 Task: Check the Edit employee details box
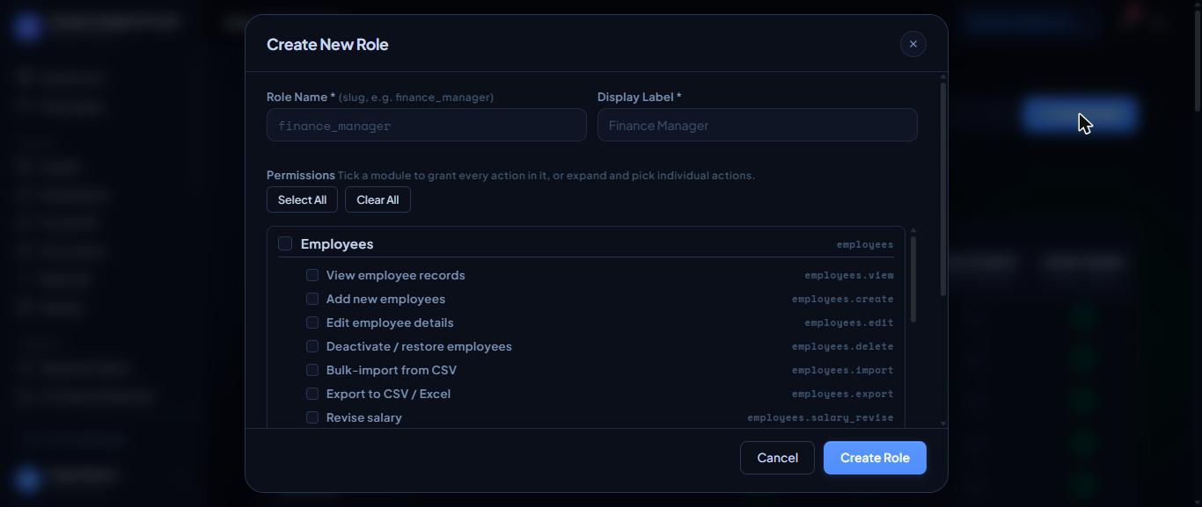pyautogui.click(x=312, y=322)
